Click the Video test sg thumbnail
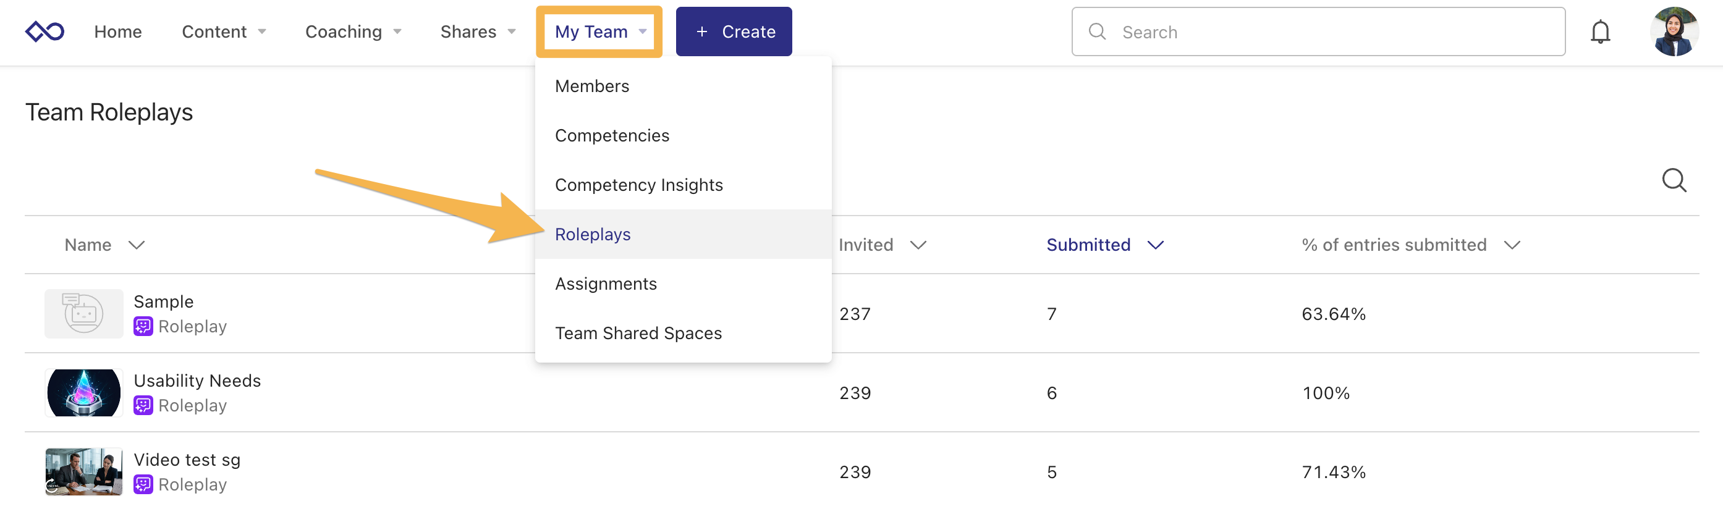Viewport: 1723px width, 509px height. point(83,471)
